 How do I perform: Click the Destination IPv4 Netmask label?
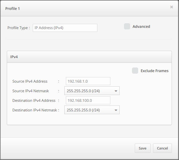click(35, 110)
